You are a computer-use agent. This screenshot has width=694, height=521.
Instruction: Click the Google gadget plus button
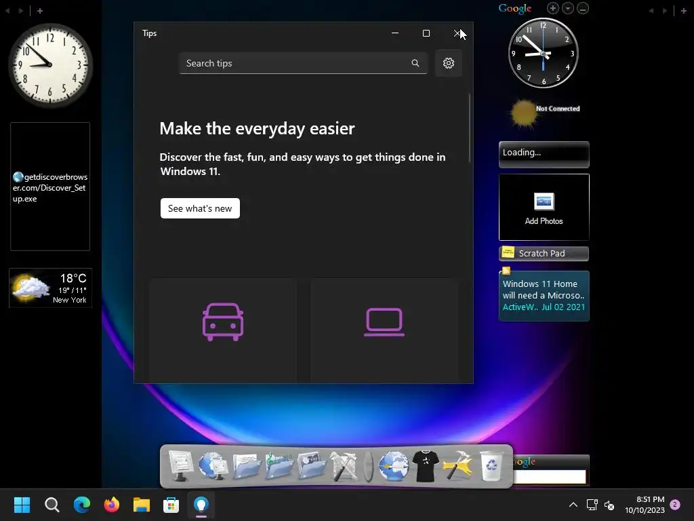click(552, 8)
